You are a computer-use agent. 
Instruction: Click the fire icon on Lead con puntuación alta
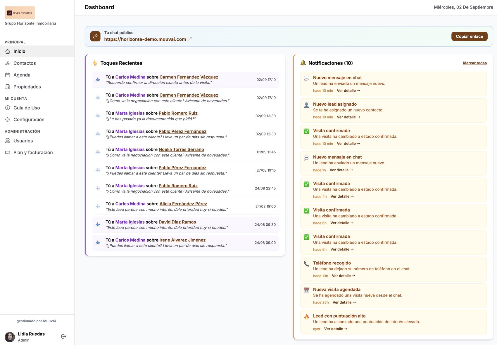click(x=306, y=317)
